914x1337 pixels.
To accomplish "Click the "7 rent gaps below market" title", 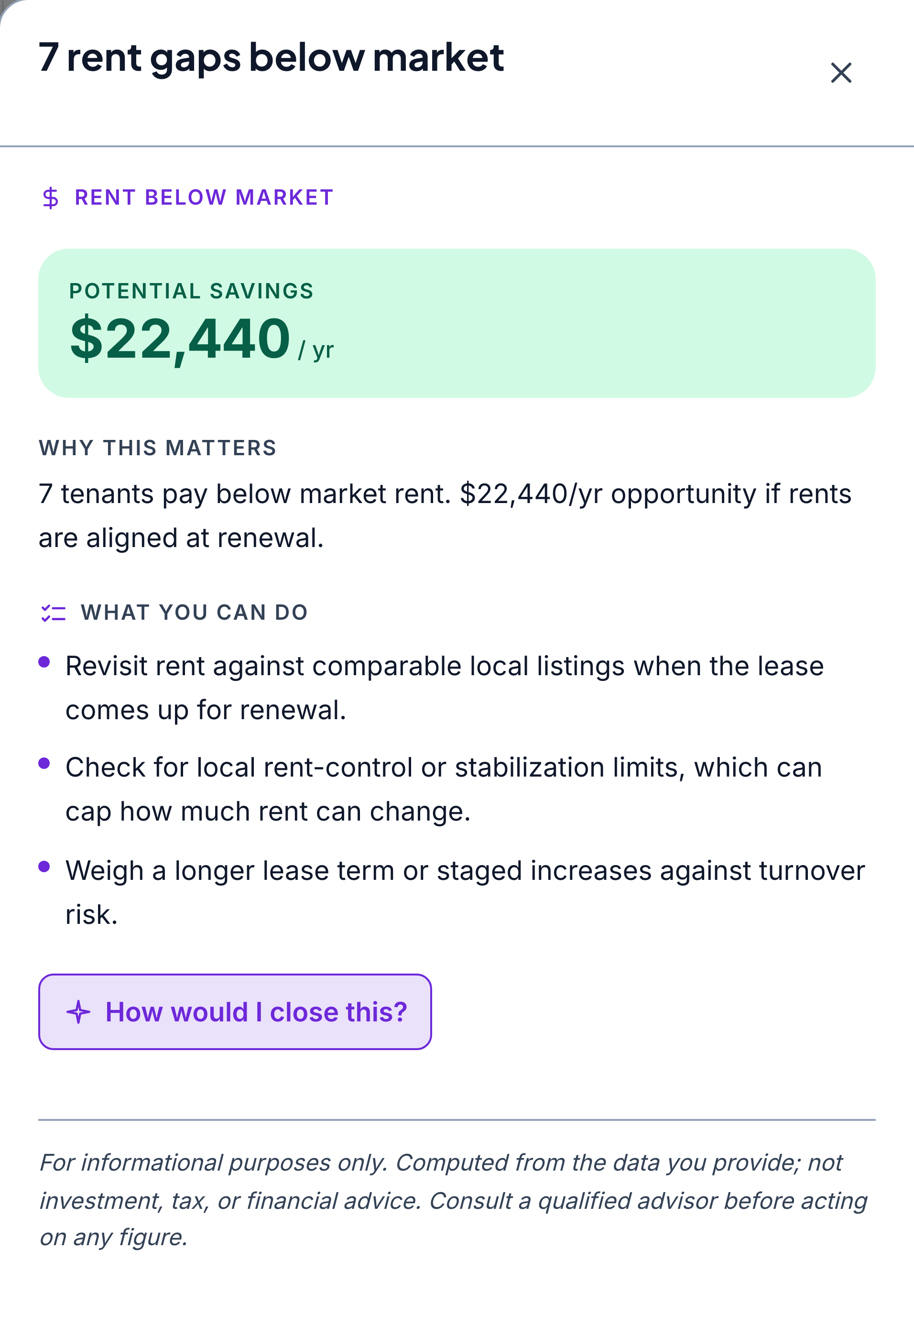I will (x=271, y=57).
